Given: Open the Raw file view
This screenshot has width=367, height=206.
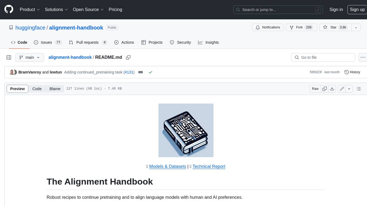Looking at the screenshot, I should 315,89.
